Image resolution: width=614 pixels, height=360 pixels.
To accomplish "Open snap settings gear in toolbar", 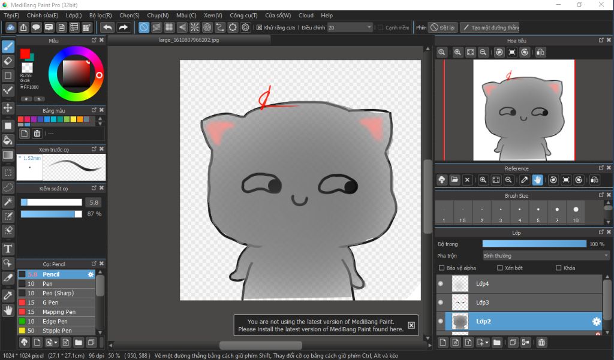I will 245,28.
